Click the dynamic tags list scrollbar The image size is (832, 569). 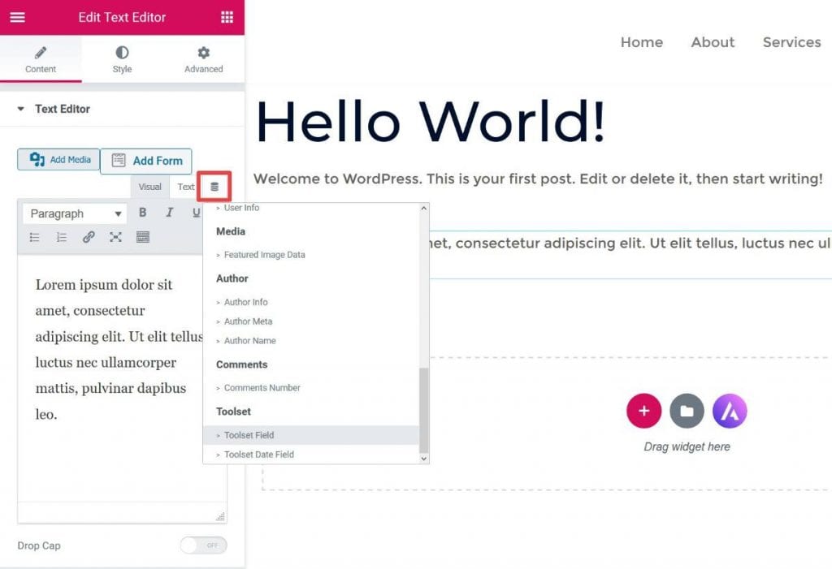(x=422, y=410)
